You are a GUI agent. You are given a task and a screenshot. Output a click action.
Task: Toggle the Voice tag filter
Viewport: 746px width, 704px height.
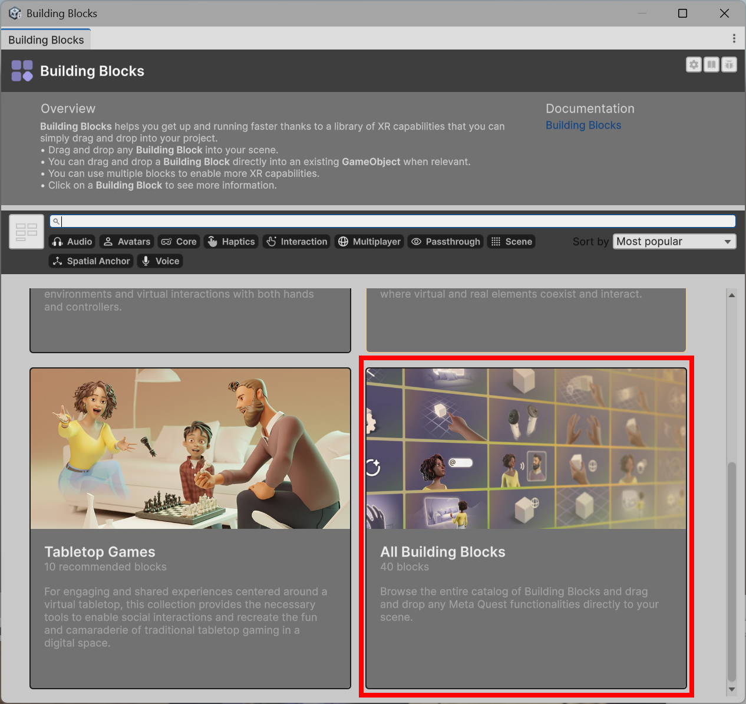tap(160, 261)
